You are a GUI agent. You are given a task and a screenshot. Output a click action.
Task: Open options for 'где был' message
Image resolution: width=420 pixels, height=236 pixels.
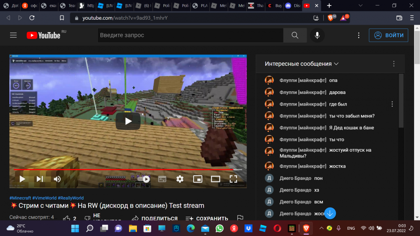click(x=392, y=104)
